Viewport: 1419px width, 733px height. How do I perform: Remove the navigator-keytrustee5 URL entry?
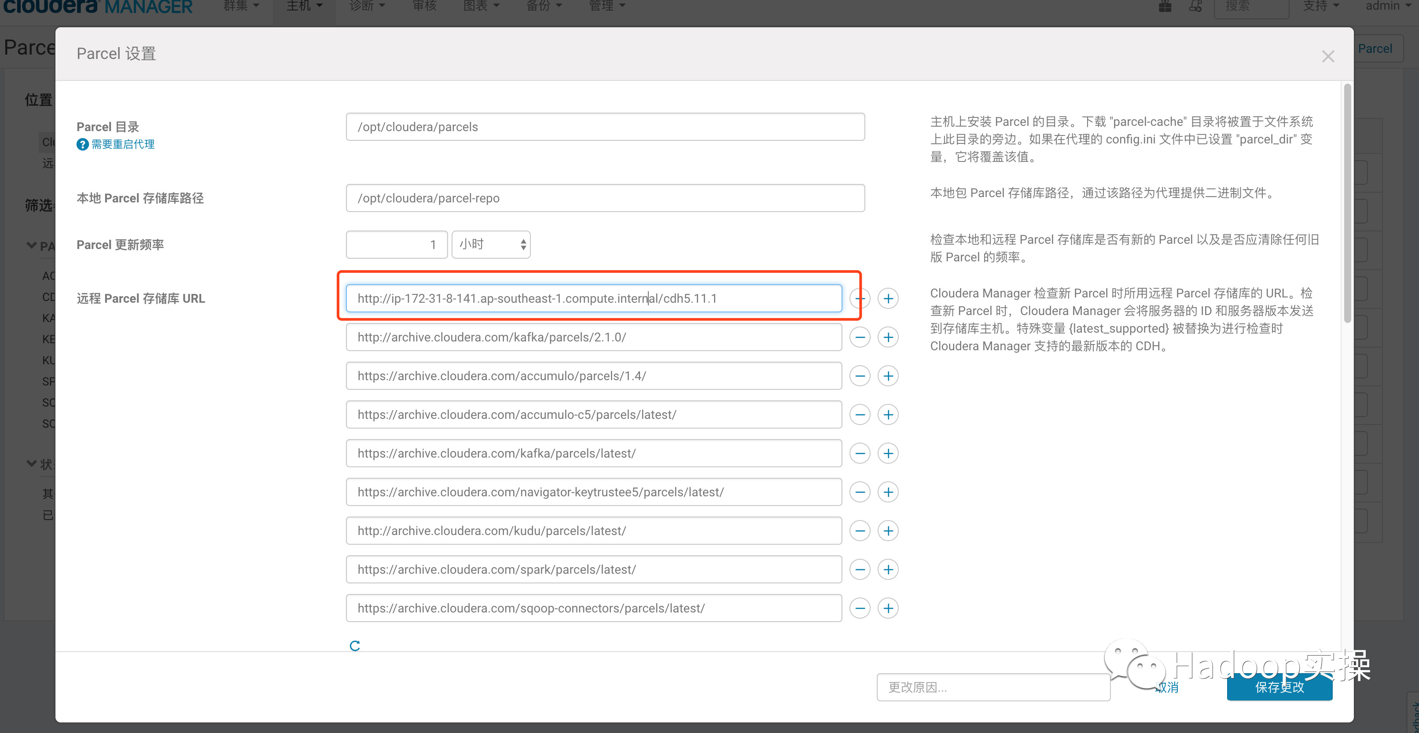[860, 492]
